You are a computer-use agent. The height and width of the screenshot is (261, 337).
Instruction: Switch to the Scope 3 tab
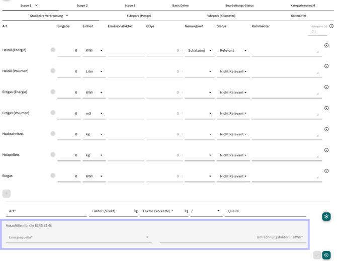pos(130,6)
